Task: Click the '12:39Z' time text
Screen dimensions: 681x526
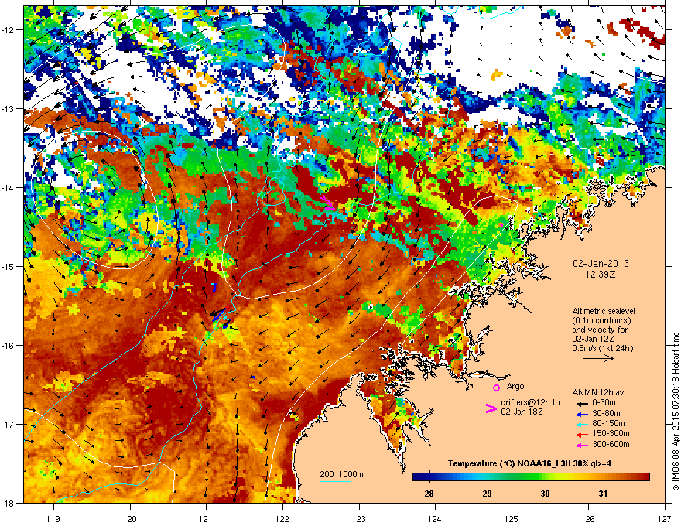Action: click(601, 275)
